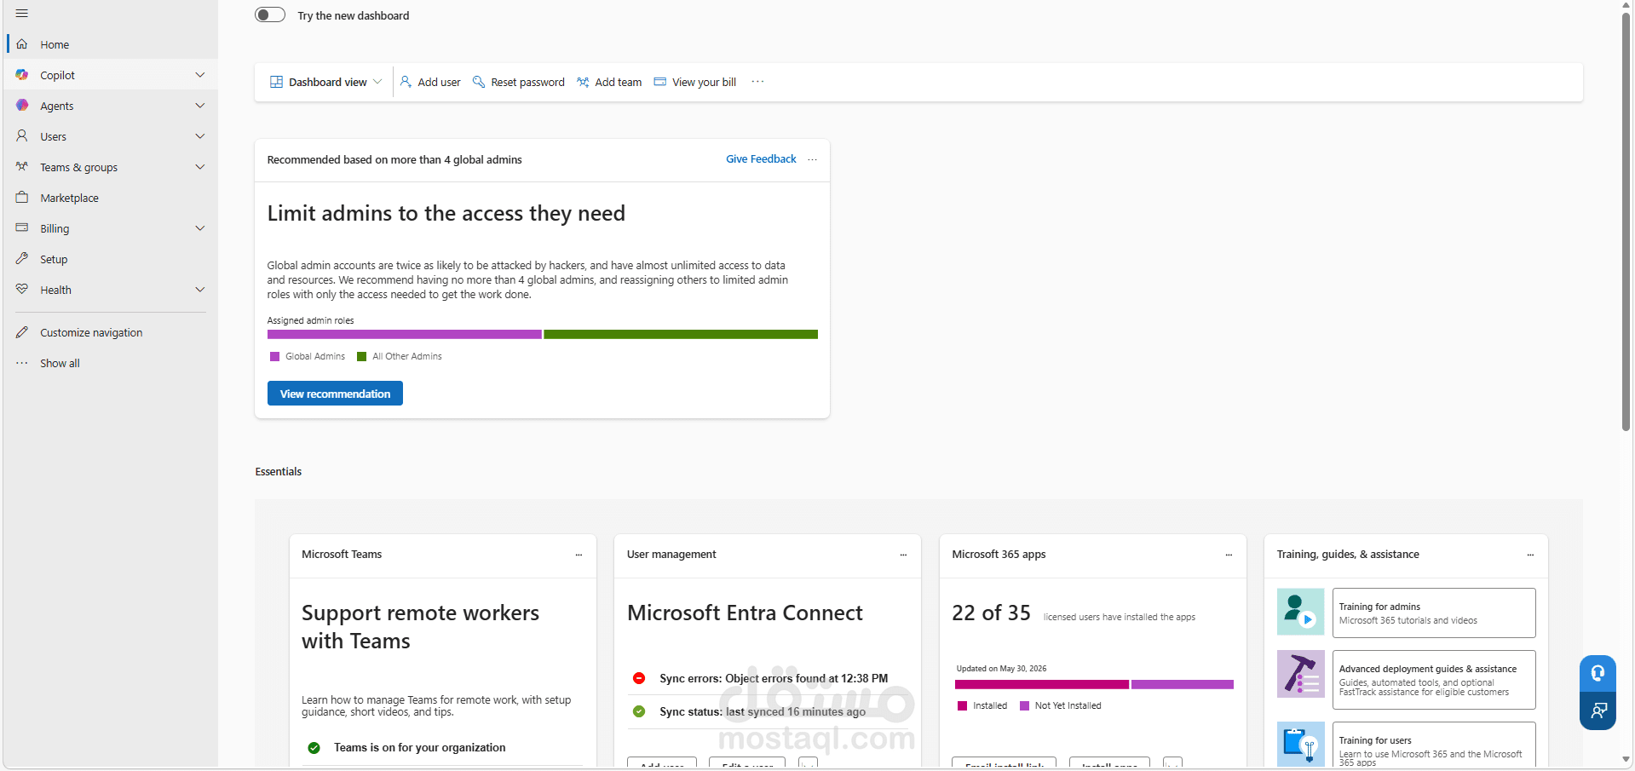Open Microsoft 365 apps card options ellipsis

pos(1229,555)
